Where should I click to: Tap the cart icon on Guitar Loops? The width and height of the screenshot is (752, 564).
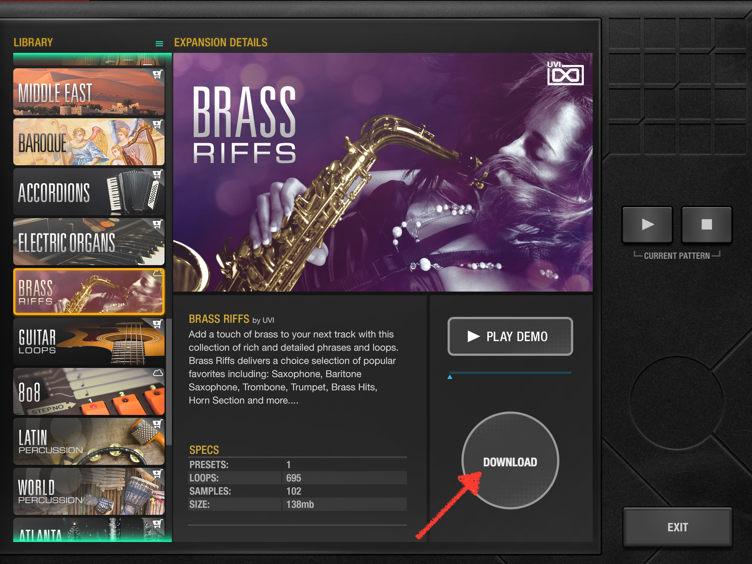(x=157, y=324)
